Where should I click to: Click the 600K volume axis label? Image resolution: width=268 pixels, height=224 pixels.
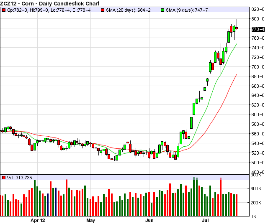[x=256, y=175]
